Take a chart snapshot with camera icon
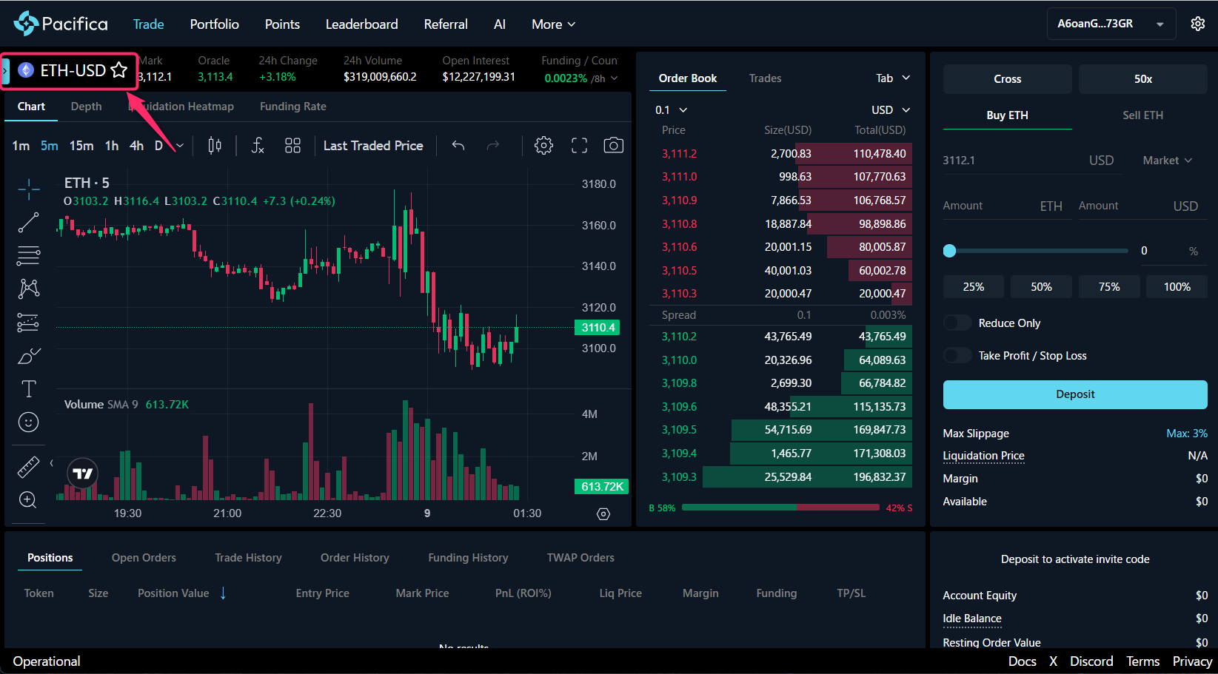This screenshot has width=1218, height=674. click(613, 146)
